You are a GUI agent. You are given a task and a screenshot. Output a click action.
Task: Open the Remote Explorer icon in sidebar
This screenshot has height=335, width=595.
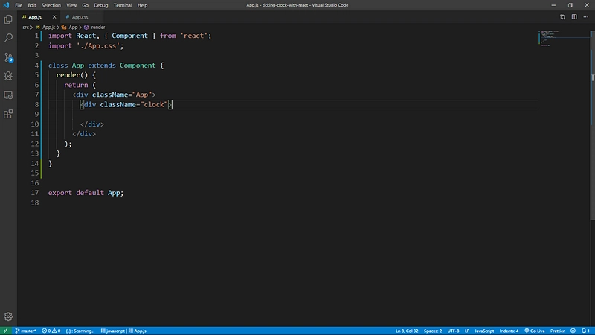8,95
